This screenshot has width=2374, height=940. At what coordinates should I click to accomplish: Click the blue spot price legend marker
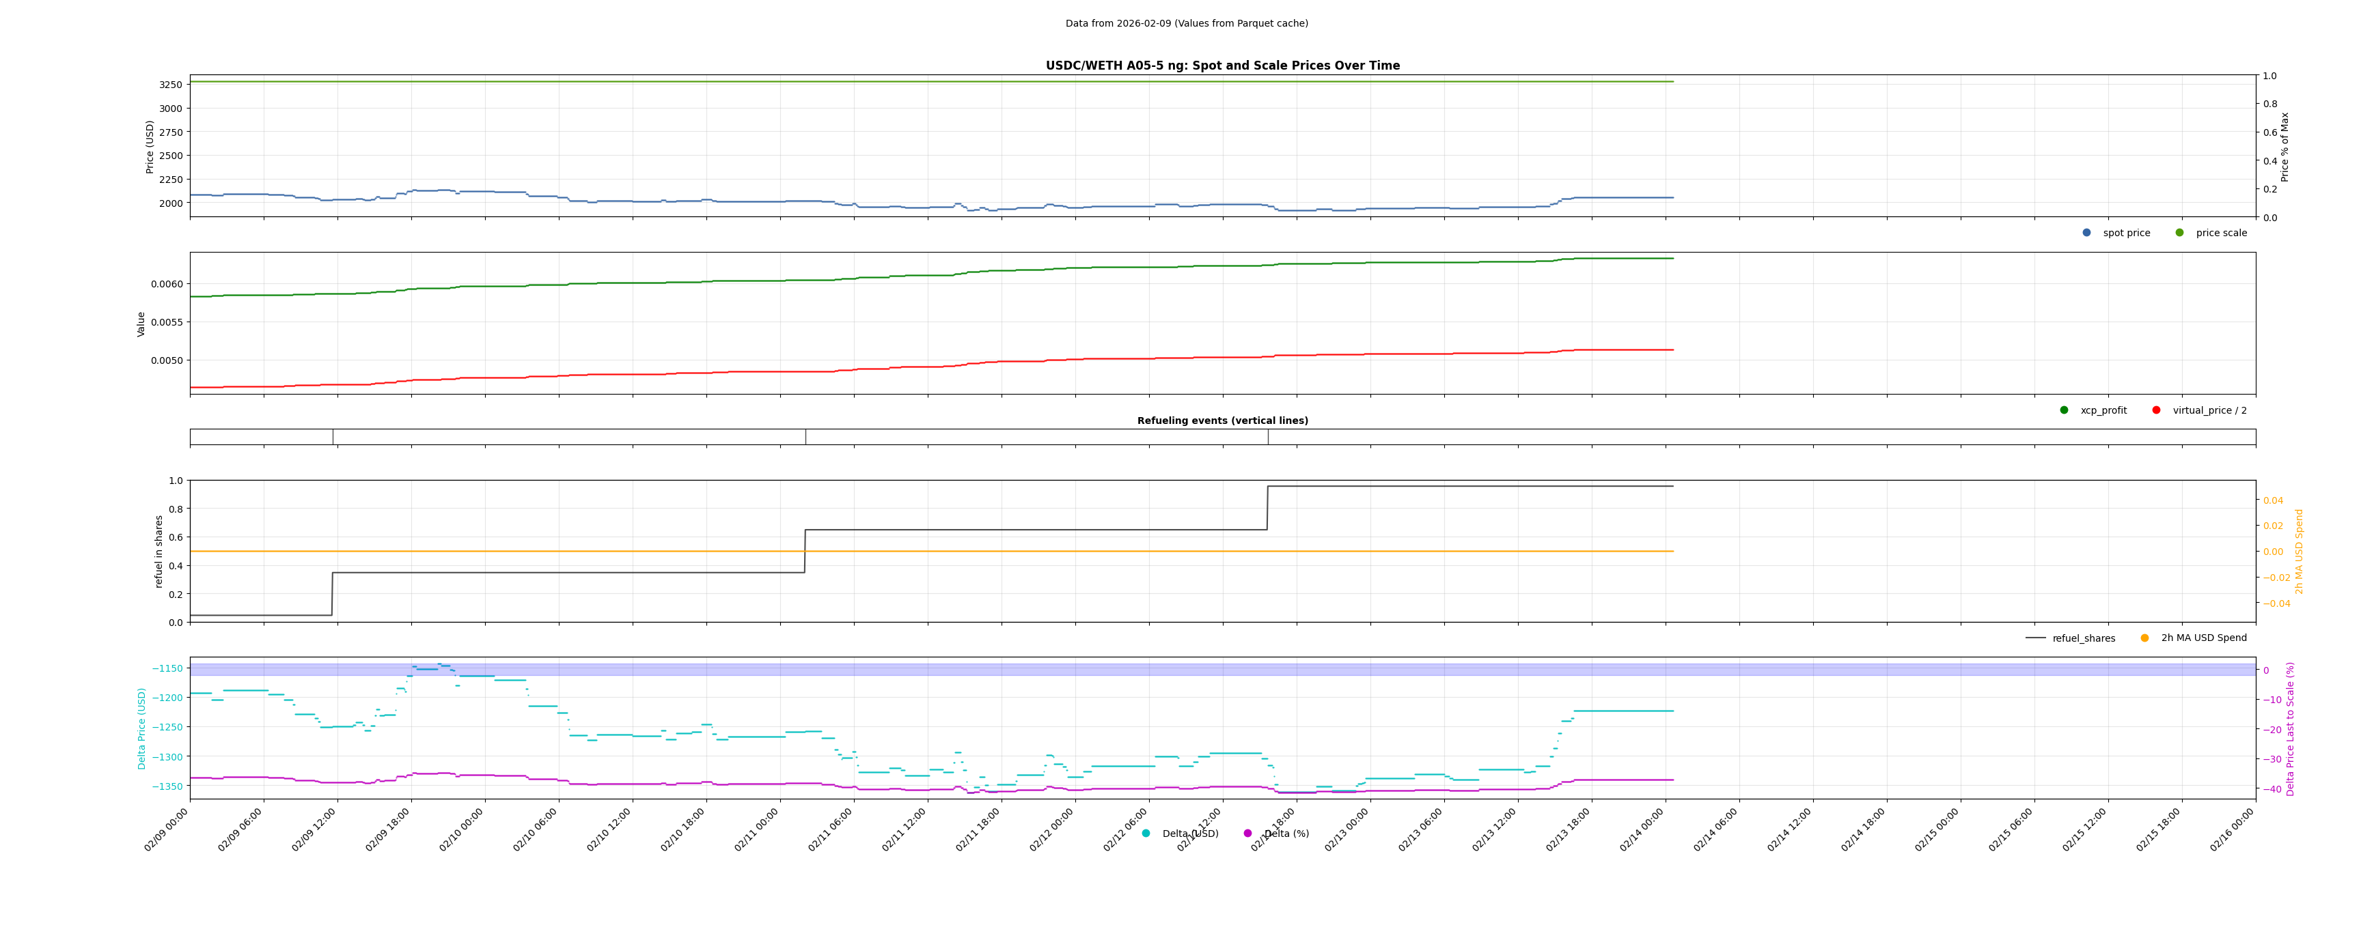tap(2086, 233)
